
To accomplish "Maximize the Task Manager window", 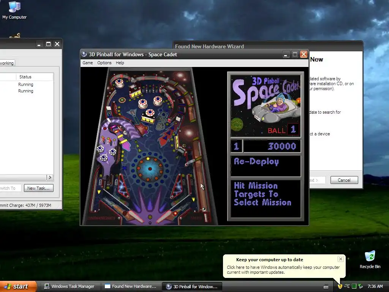I will (x=48, y=44).
